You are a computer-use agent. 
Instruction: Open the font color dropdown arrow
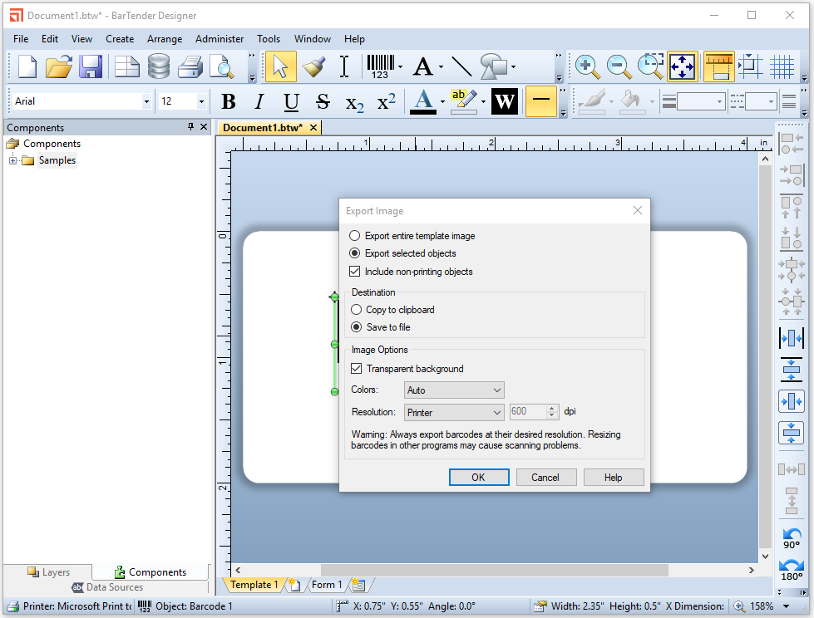pyautogui.click(x=442, y=101)
